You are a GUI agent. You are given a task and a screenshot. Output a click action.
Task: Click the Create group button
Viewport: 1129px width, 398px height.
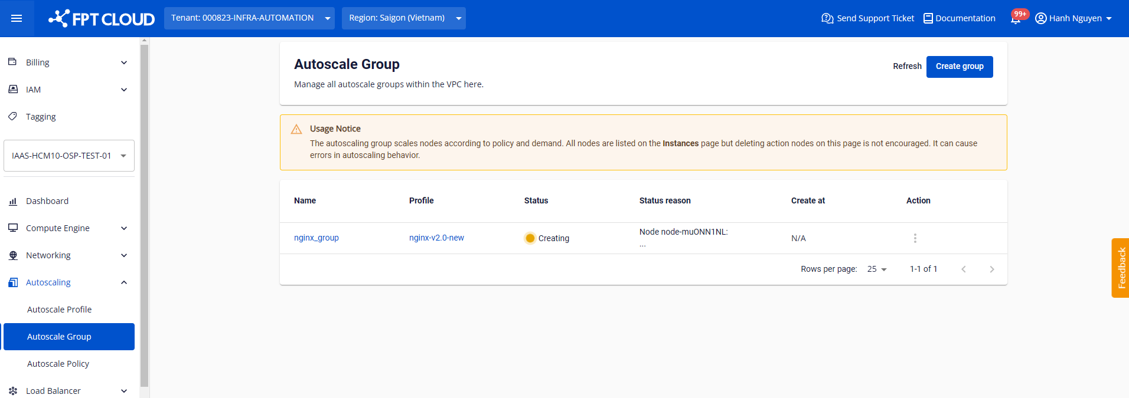959,67
